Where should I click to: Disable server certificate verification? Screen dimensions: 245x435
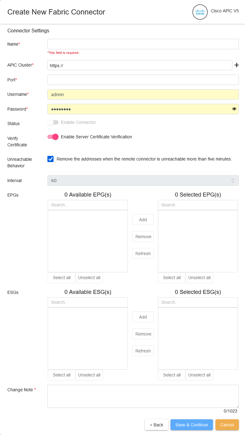coord(53,137)
